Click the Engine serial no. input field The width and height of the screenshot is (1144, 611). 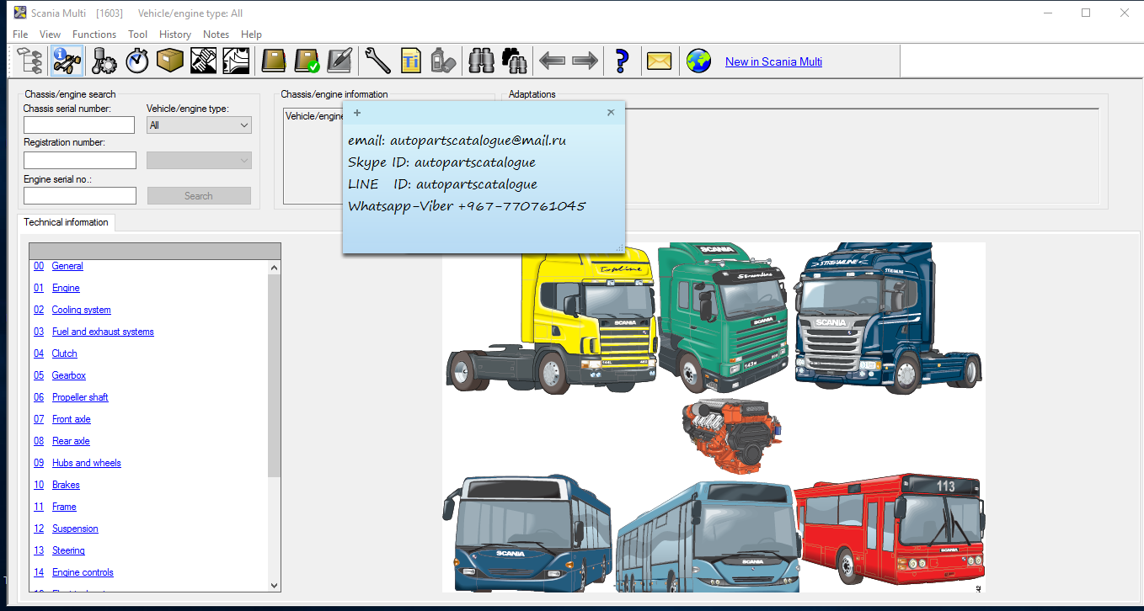(80, 196)
